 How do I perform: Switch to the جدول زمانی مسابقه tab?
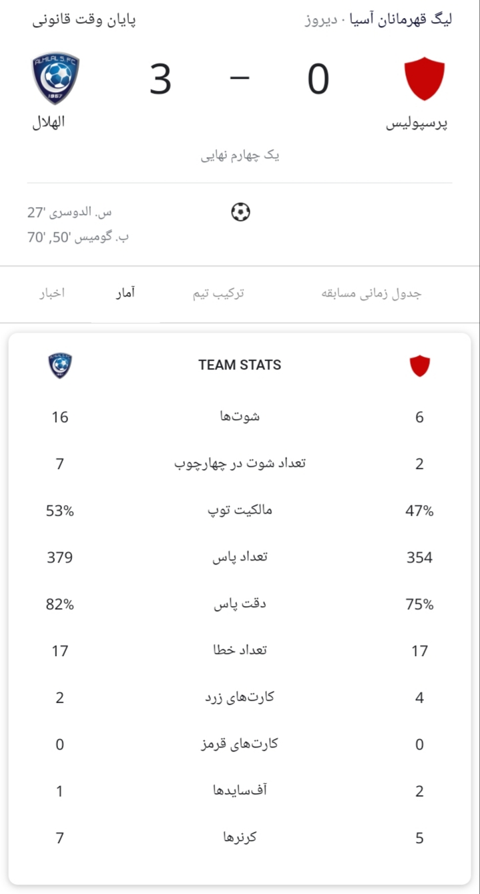pyautogui.click(x=372, y=293)
